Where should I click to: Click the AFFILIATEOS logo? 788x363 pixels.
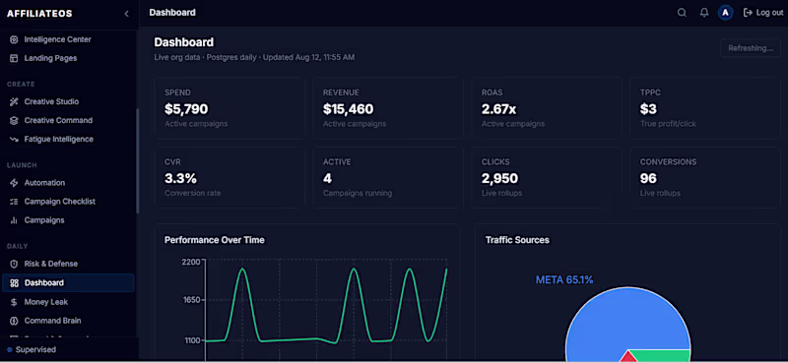point(39,14)
